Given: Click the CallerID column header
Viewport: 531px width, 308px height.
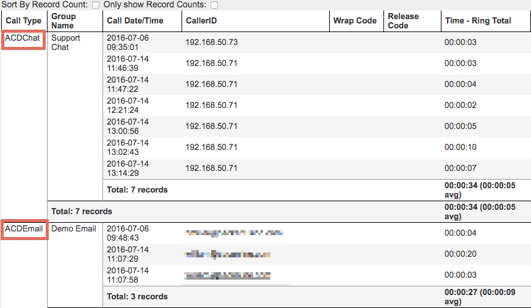Looking at the screenshot, I should coord(201,20).
